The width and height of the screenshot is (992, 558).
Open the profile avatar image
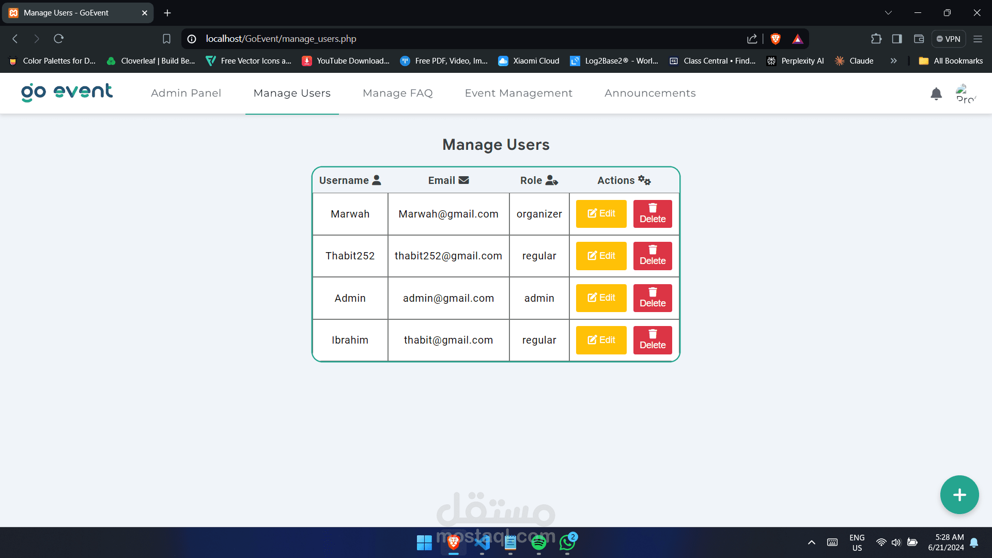(965, 94)
